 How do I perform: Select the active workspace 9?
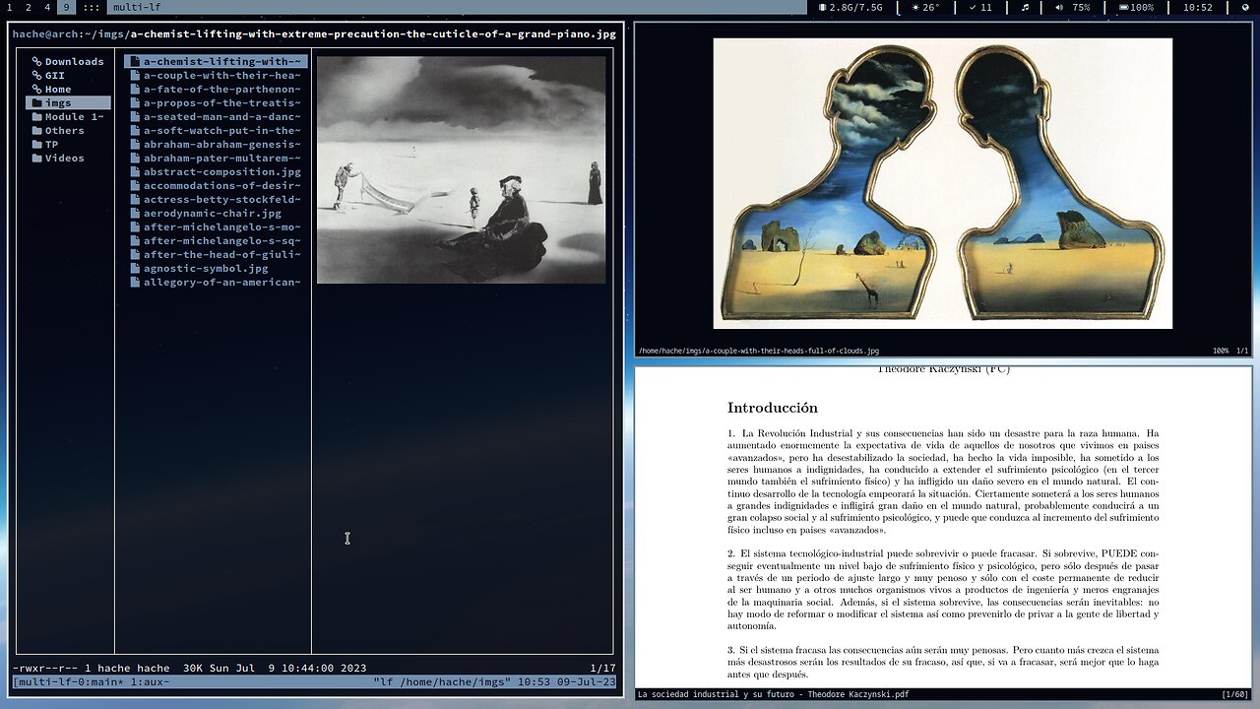[x=66, y=7]
